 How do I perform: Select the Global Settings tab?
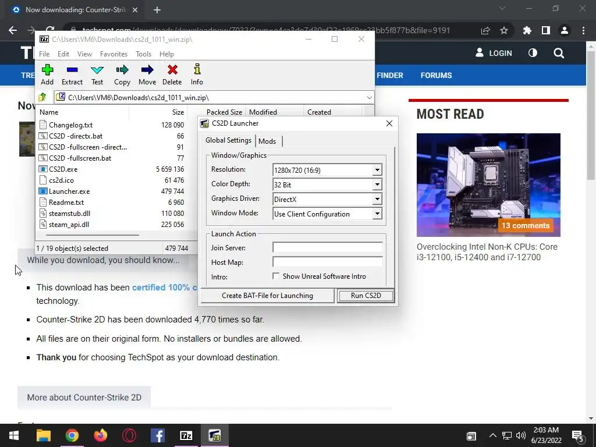[228, 140]
